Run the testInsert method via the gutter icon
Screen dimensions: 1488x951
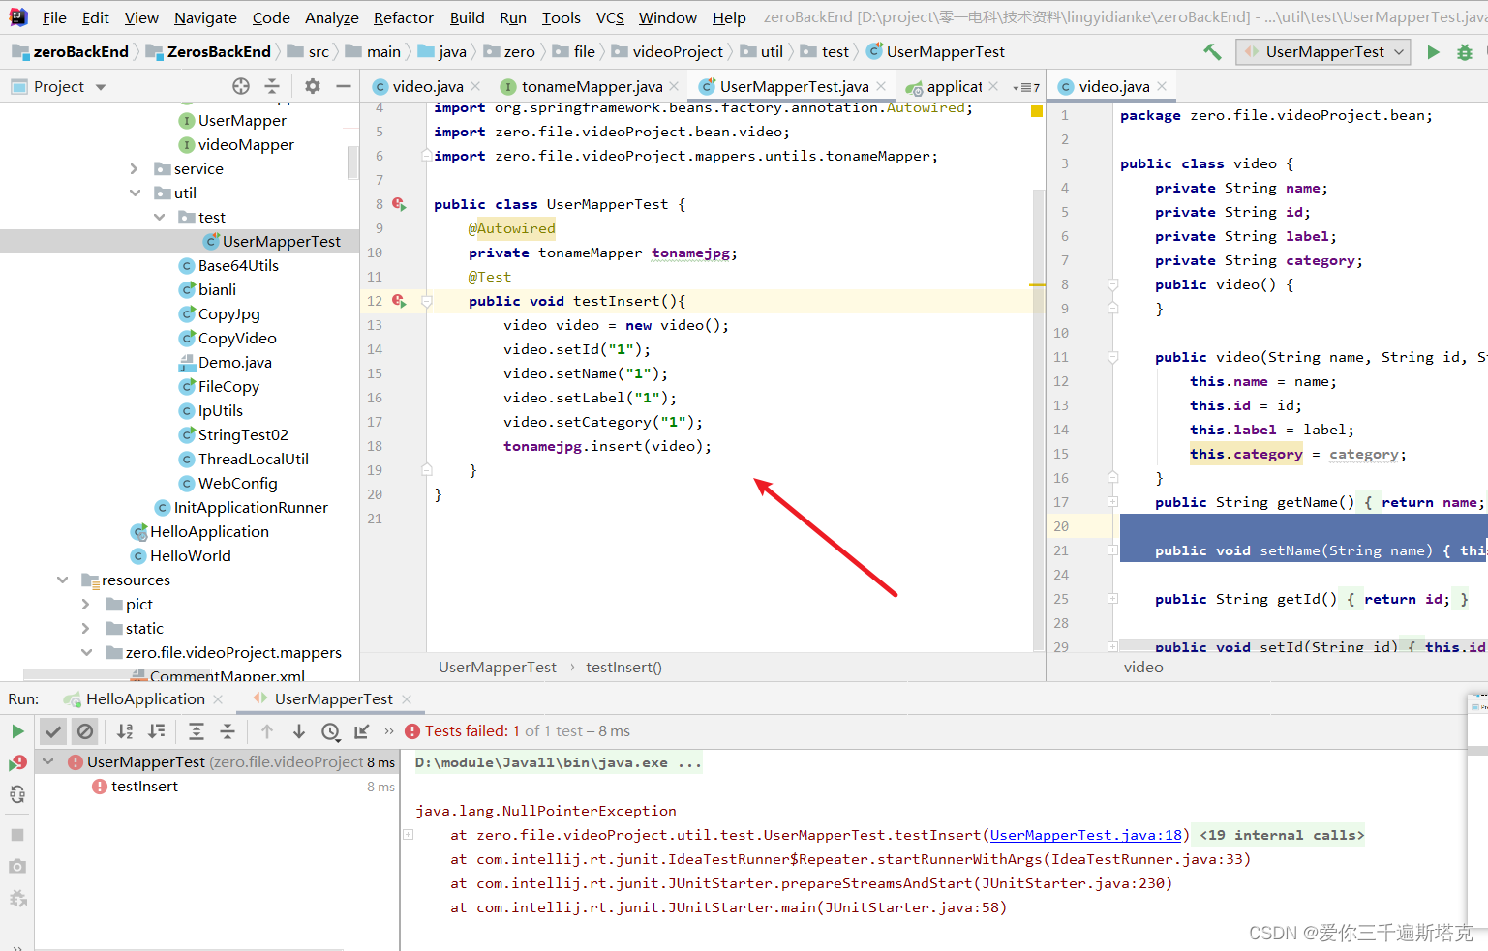[398, 300]
